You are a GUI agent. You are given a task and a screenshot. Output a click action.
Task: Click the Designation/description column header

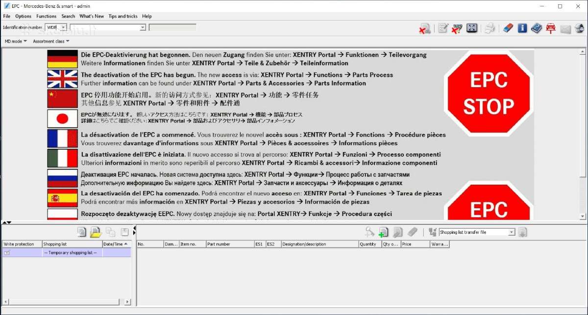tap(320, 244)
